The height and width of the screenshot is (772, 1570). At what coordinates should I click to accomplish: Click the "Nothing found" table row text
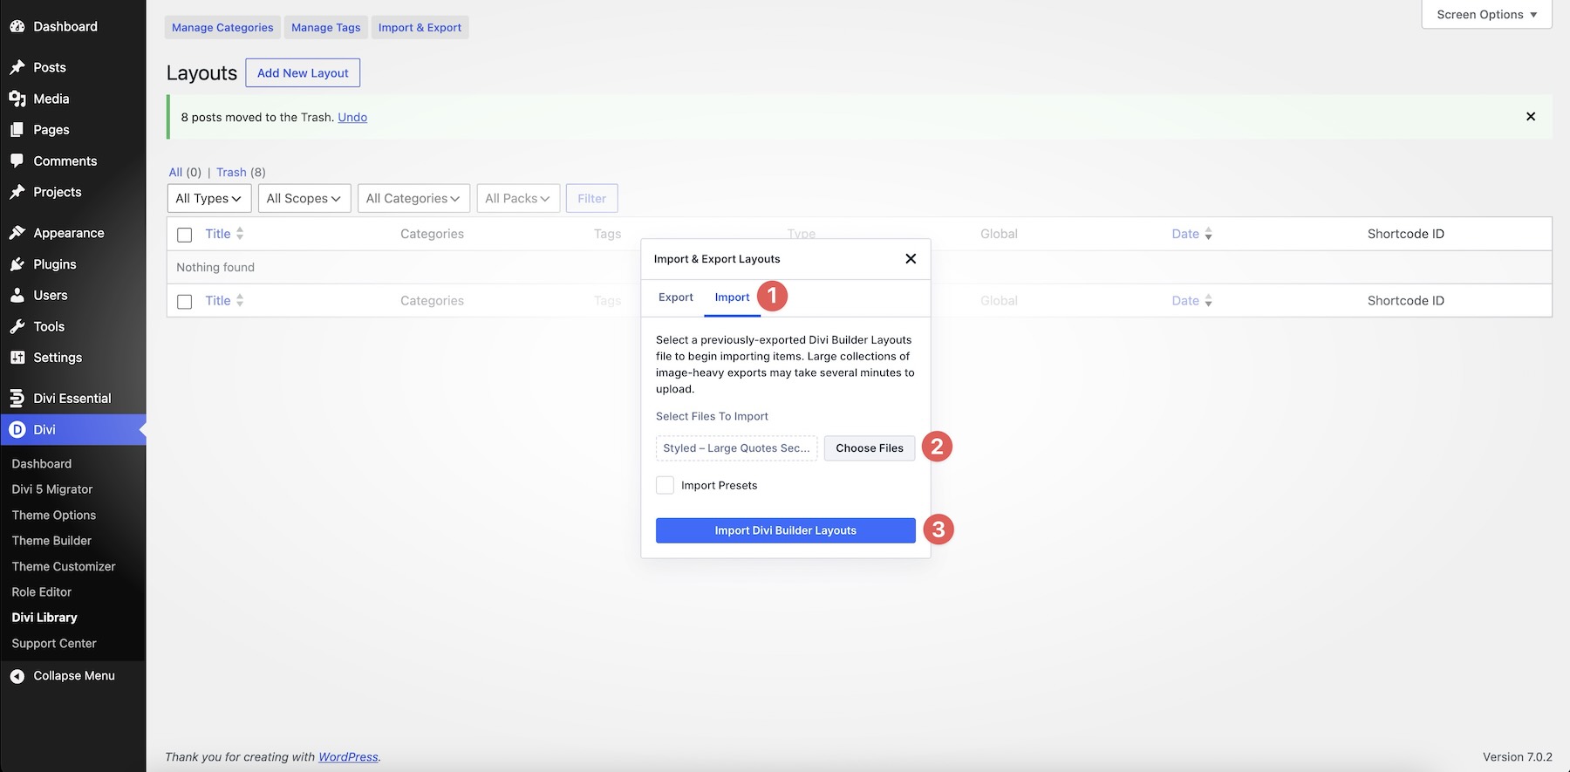point(215,267)
